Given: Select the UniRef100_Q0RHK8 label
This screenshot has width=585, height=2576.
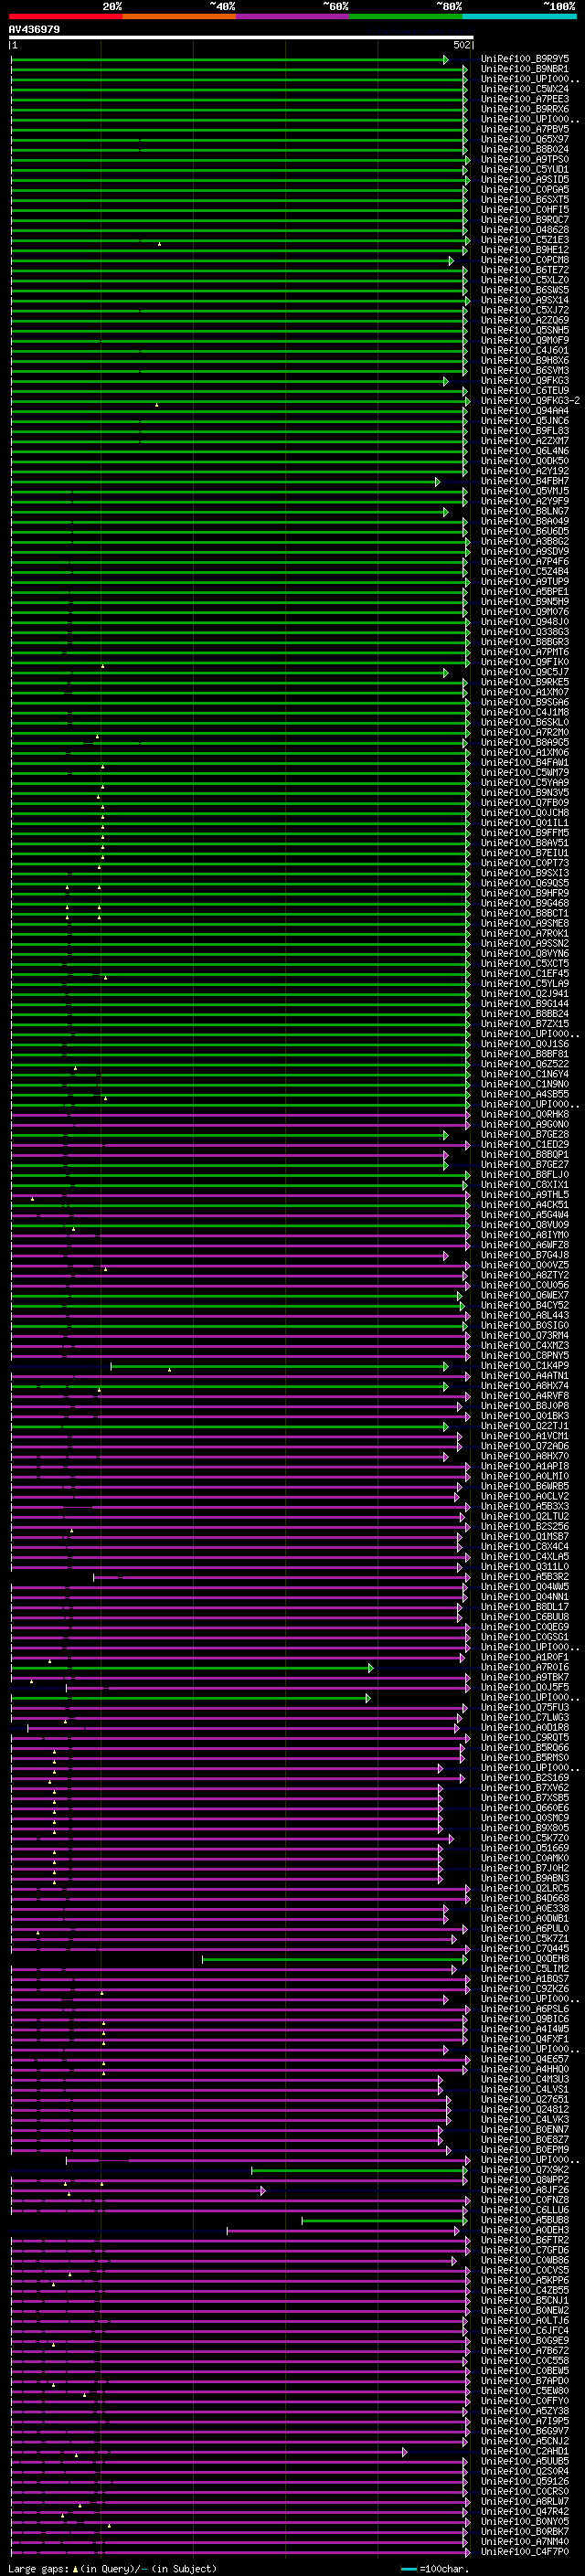Looking at the screenshot, I should click(x=525, y=1114).
